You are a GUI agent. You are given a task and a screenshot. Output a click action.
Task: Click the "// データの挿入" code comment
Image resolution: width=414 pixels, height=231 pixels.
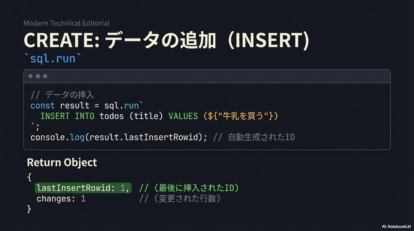(62, 95)
